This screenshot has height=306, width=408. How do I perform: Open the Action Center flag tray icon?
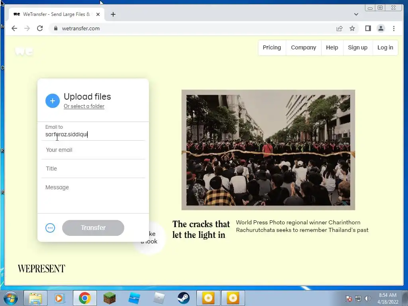pyautogui.click(x=348, y=298)
